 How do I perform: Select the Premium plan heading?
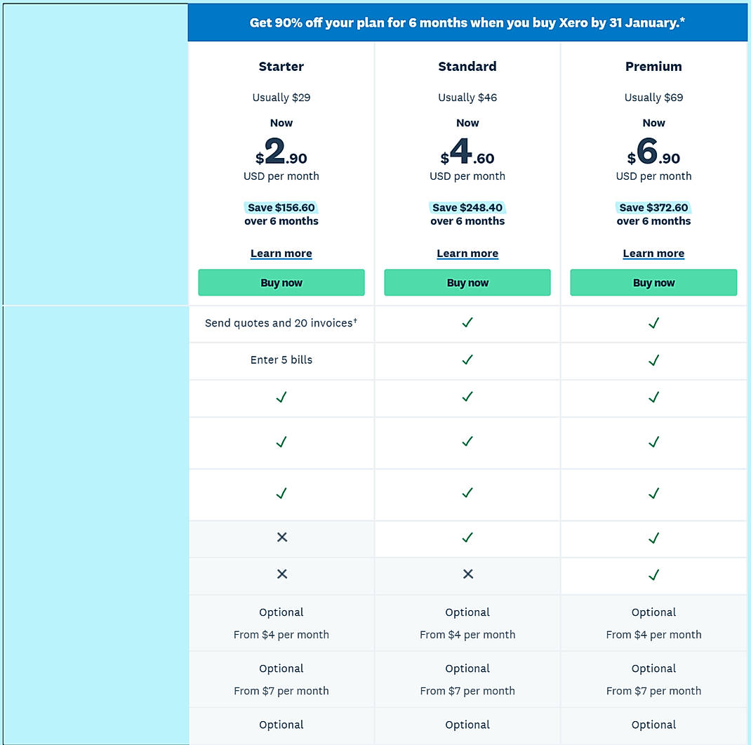[x=653, y=67]
